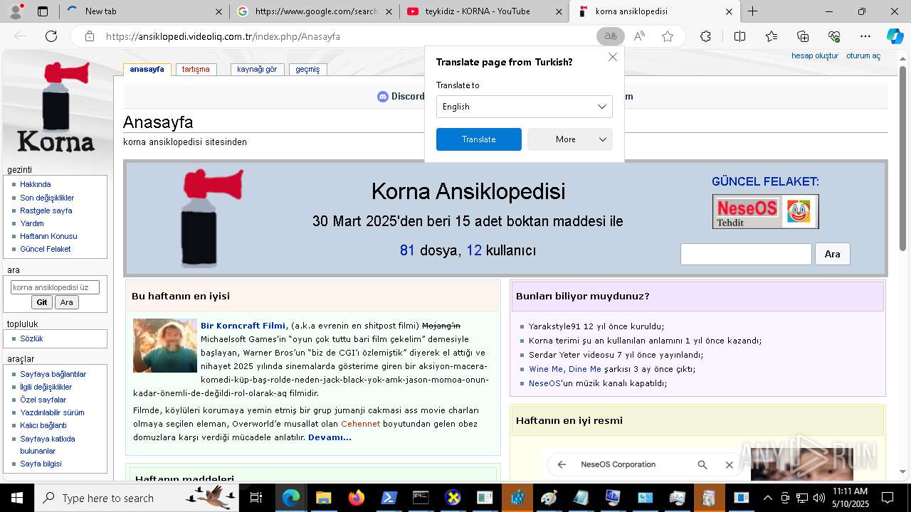Select the anasayfa page tab
The height and width of the screenshot is (512, 911).
pyautogui.click(x=147, y=70)
